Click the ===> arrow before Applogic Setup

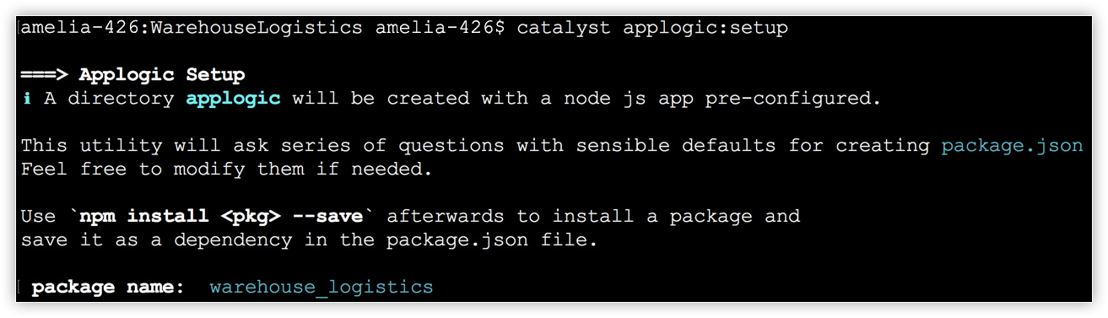coord(44,75)
